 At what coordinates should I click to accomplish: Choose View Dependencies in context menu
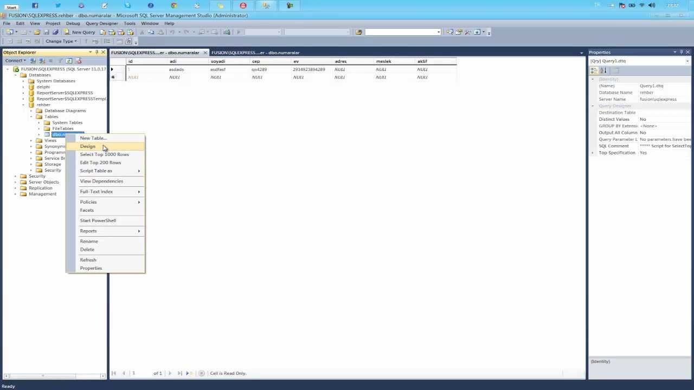coord(106,181)
